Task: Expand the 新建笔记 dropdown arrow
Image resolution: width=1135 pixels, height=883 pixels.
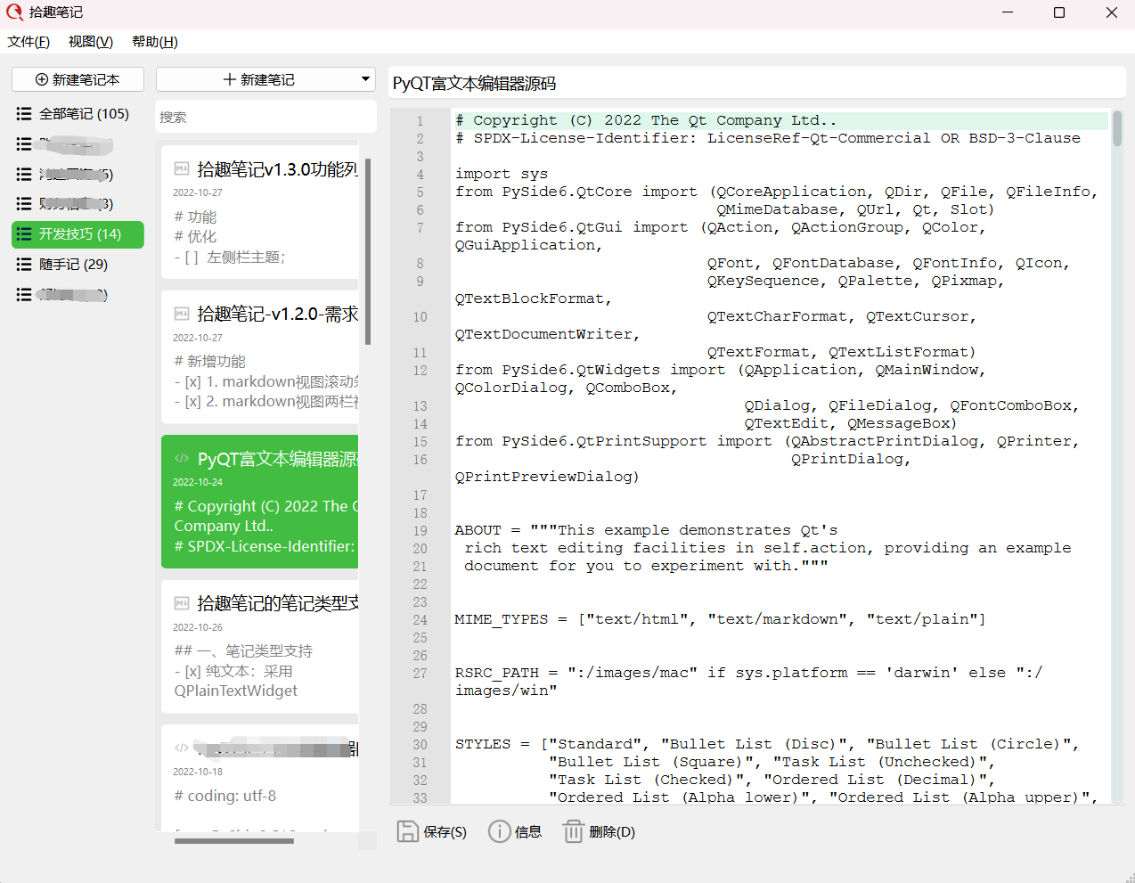Action: click(365, 79)
